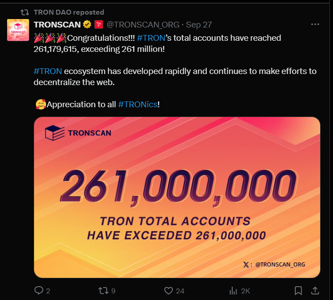Open the #TRONics hashtag

[138, 104]
